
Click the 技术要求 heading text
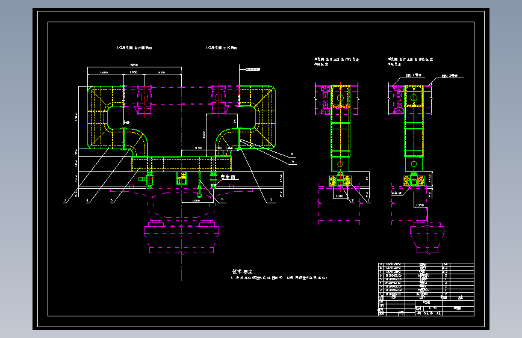click(244, 272)
